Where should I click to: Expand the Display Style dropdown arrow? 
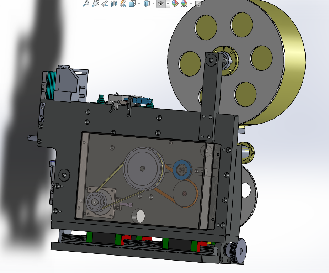point(153,4)
